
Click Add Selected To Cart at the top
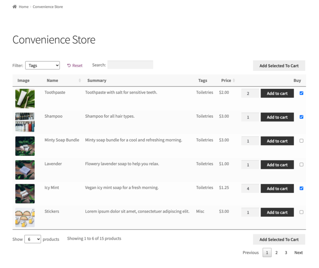click(279, 65)
